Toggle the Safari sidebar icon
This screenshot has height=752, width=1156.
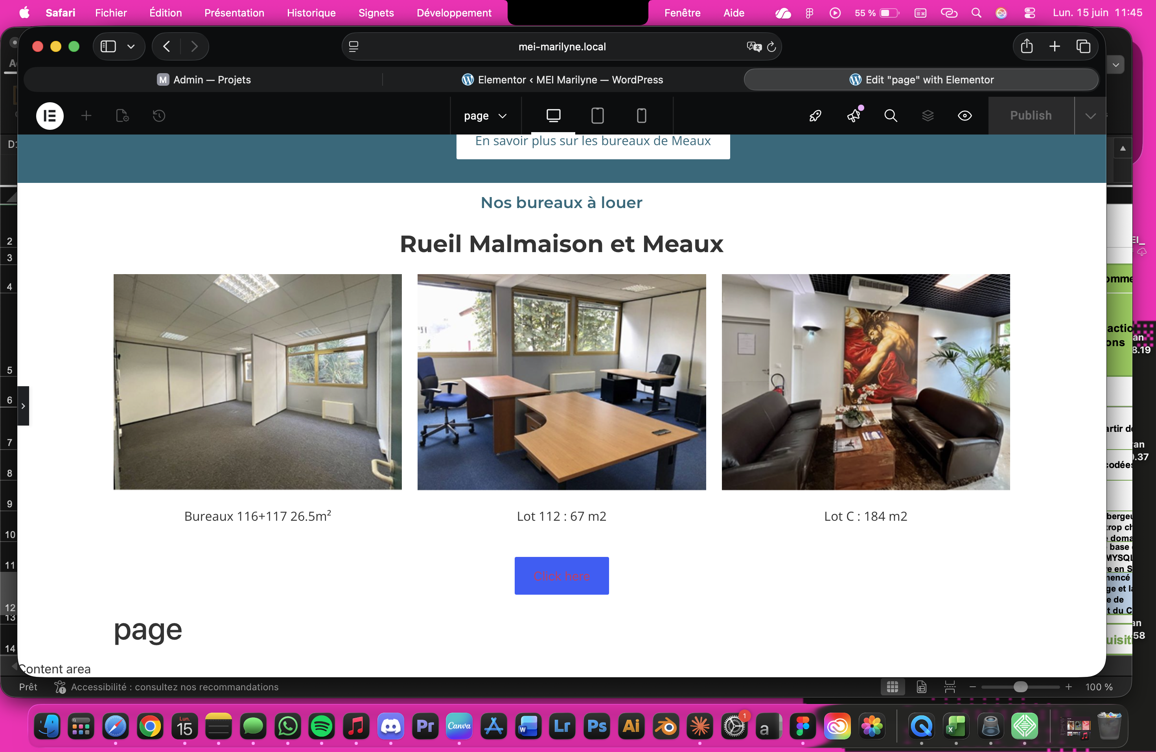(108, 47)
